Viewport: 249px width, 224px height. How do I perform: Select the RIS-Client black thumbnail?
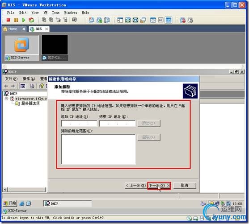55,48
